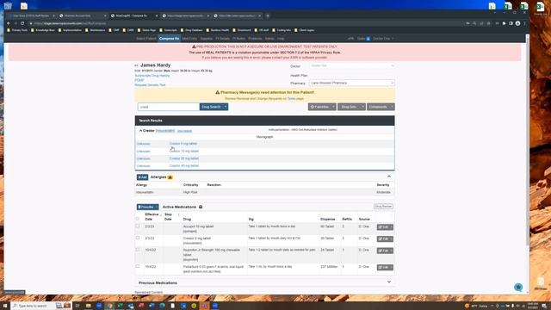Click the Drug Sets button
Screen dimensions: 551x310
point(349,107)
